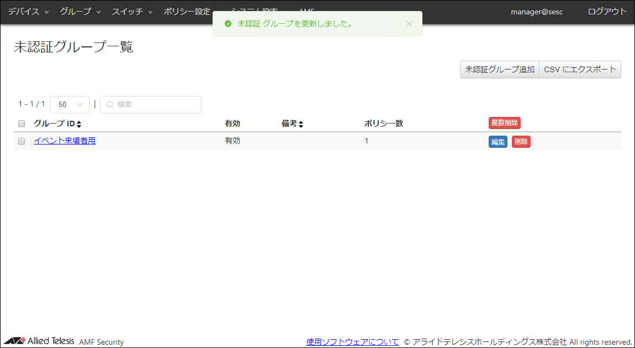Click the Allied Telesis logo
Screen dimensions: 635x348
click(39, 341)
